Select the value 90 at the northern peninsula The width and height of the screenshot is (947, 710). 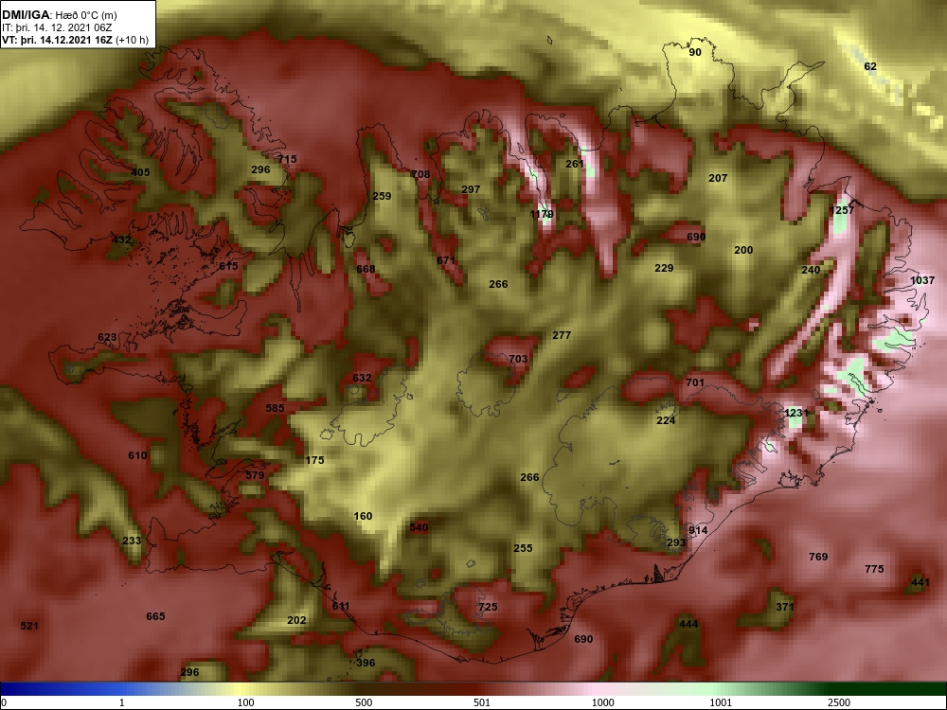pos(695,52)
